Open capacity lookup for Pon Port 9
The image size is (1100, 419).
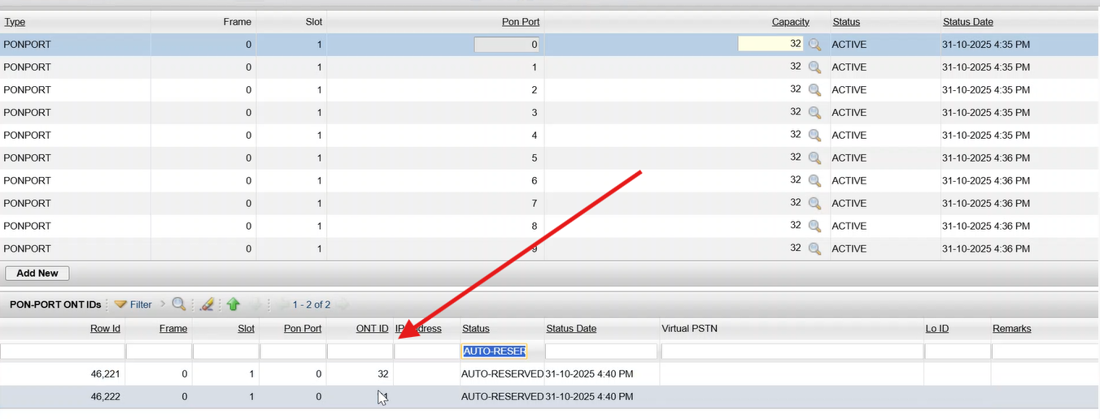814,249
